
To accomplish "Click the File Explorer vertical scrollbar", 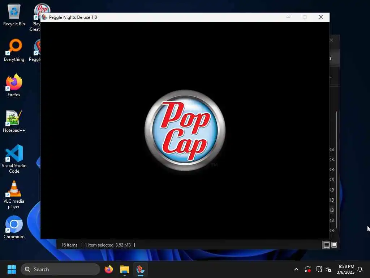I will (x=337, y=170).
